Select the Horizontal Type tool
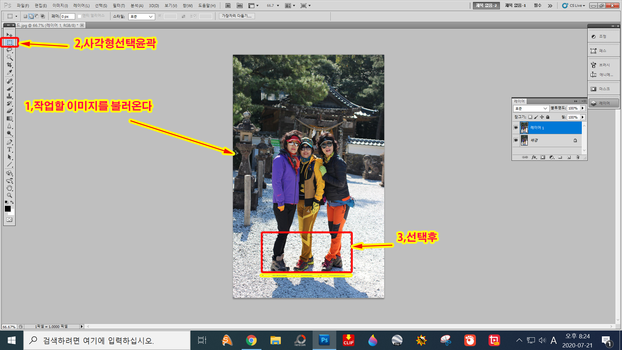The width and height of the screenshot is (622, 350). (9, 149)
